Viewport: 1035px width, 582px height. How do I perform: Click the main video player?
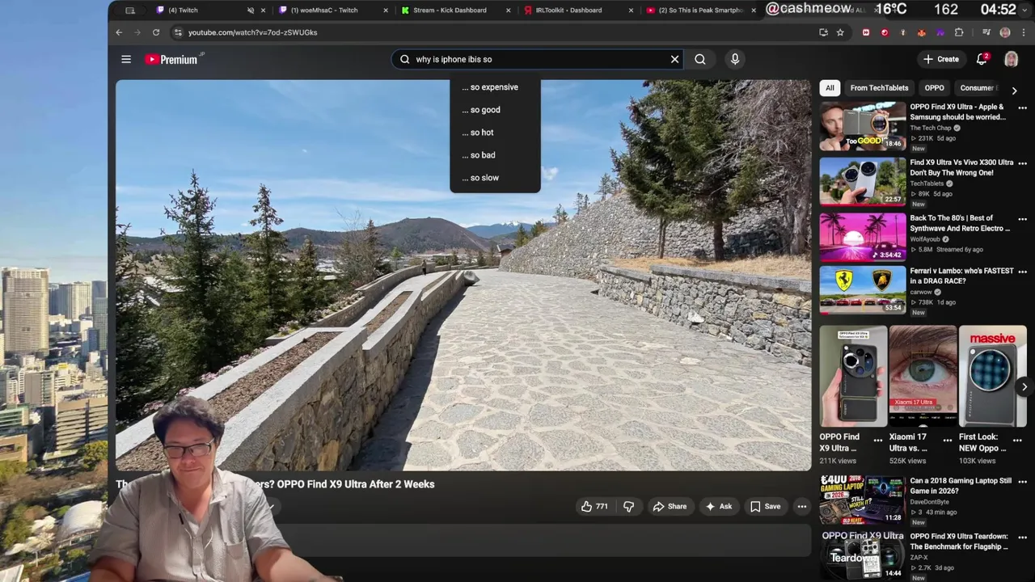[463, 275]
